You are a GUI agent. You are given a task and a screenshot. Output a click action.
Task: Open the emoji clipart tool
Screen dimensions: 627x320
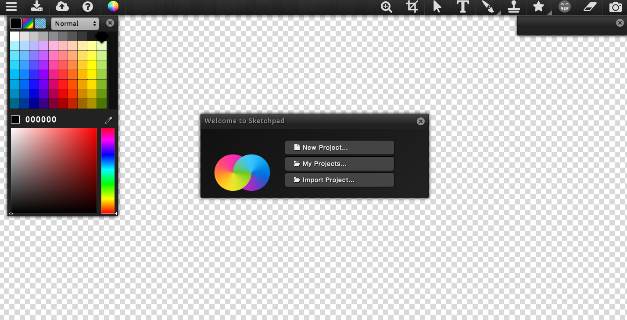click(x=565, y=7)
